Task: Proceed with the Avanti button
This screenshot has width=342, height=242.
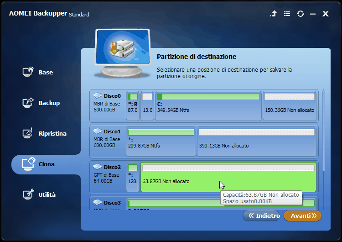Action: click(x=302, y=216)
